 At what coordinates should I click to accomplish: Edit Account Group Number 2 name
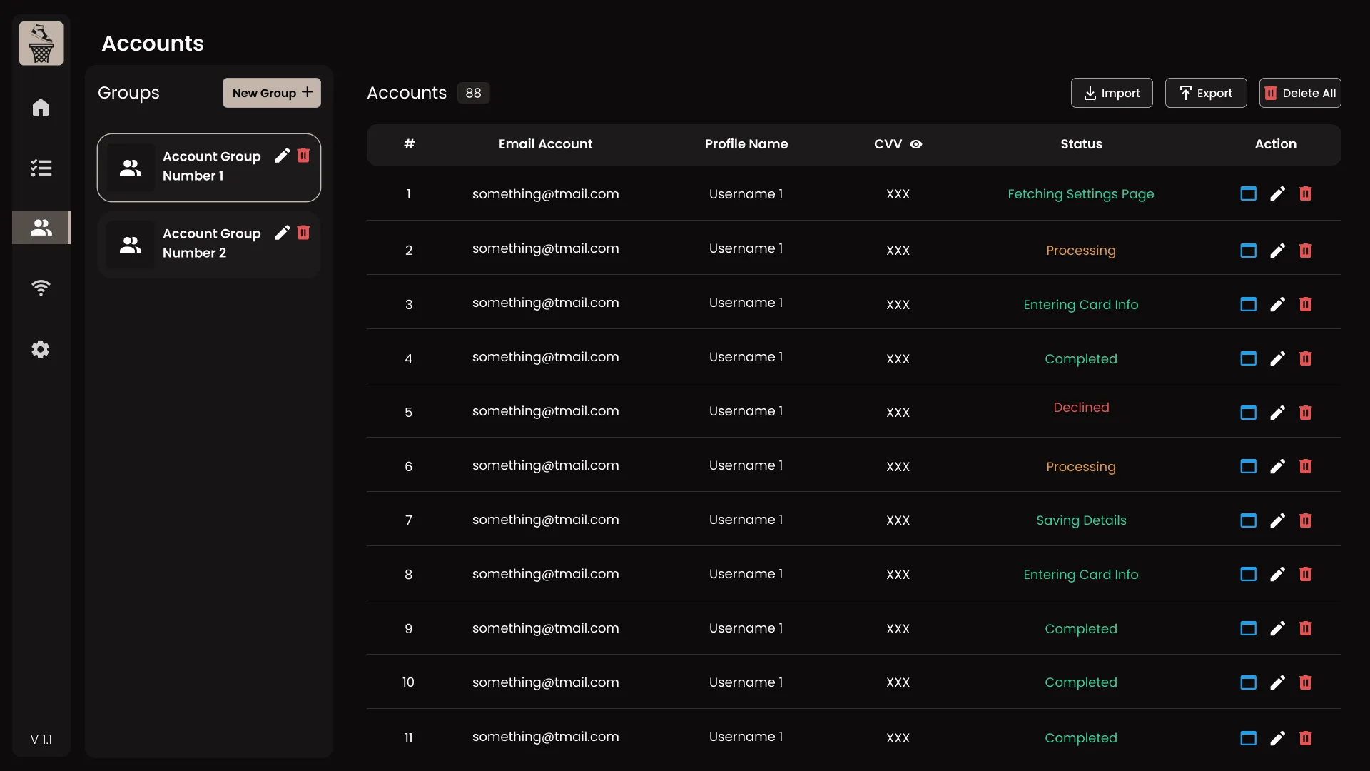click(283, 233)
